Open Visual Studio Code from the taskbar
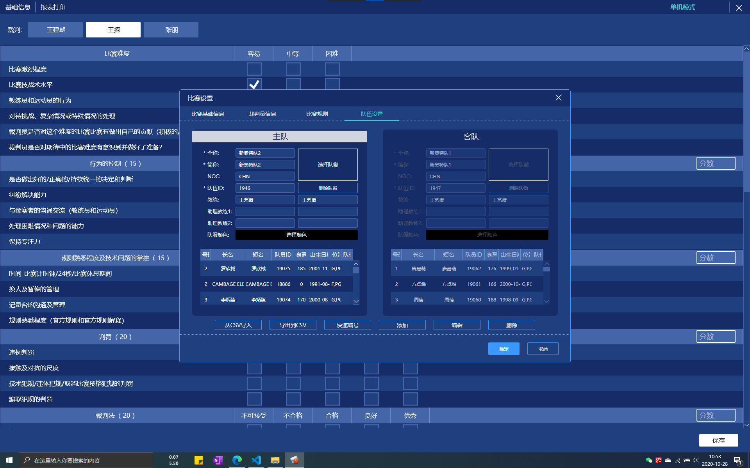 [x=256, y=460]
